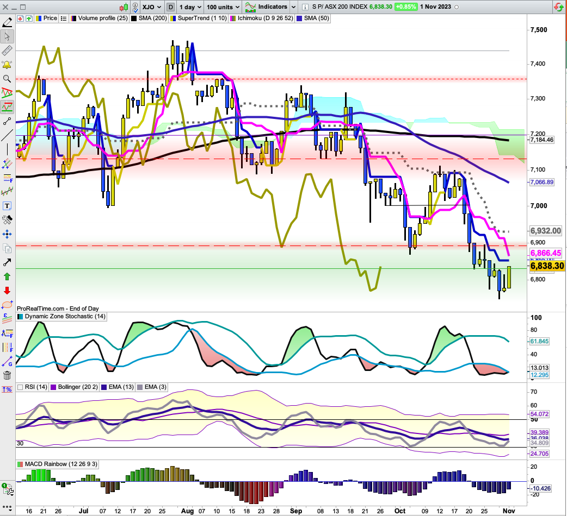Open the Price settings label
Viewport: 567px width, 516px height.
click(47, 18)
